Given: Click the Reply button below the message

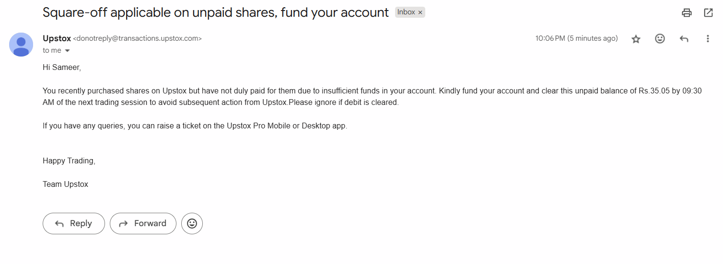Looking at the screenshot, I should pos(74,223).
